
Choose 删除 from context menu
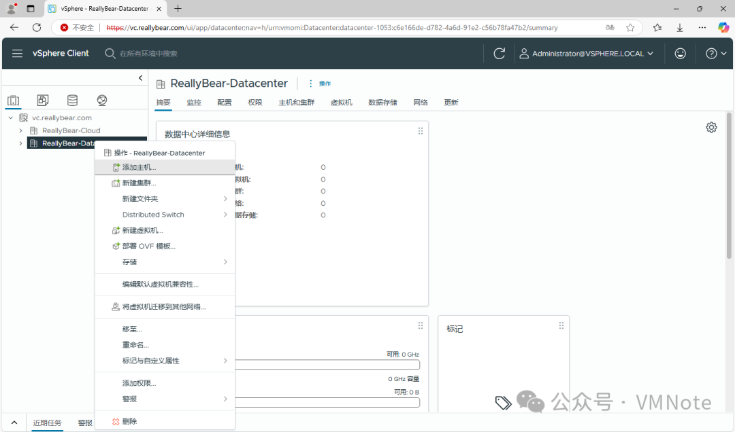coord(165,422)
